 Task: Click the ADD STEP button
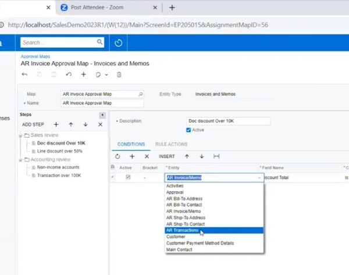tap(33, 125)
